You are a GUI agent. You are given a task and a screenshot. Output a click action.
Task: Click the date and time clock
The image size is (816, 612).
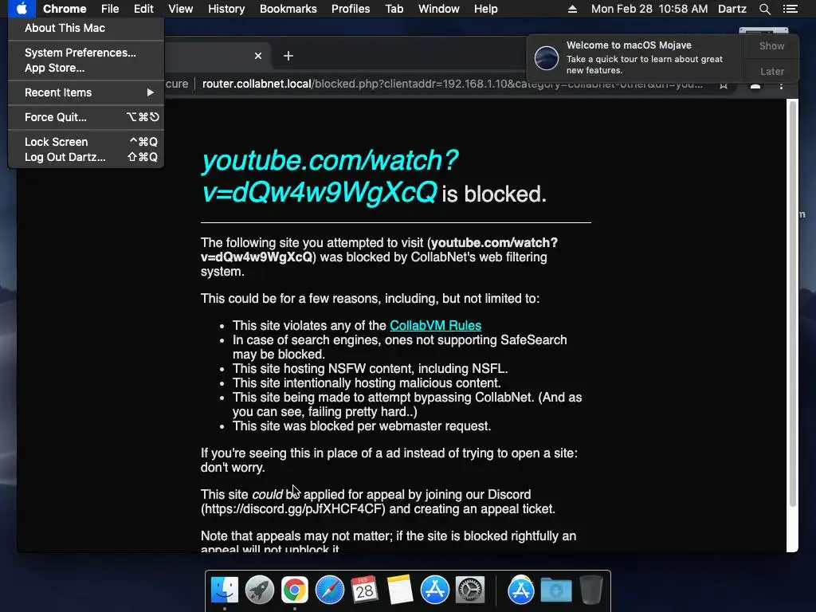click(649, 9)
